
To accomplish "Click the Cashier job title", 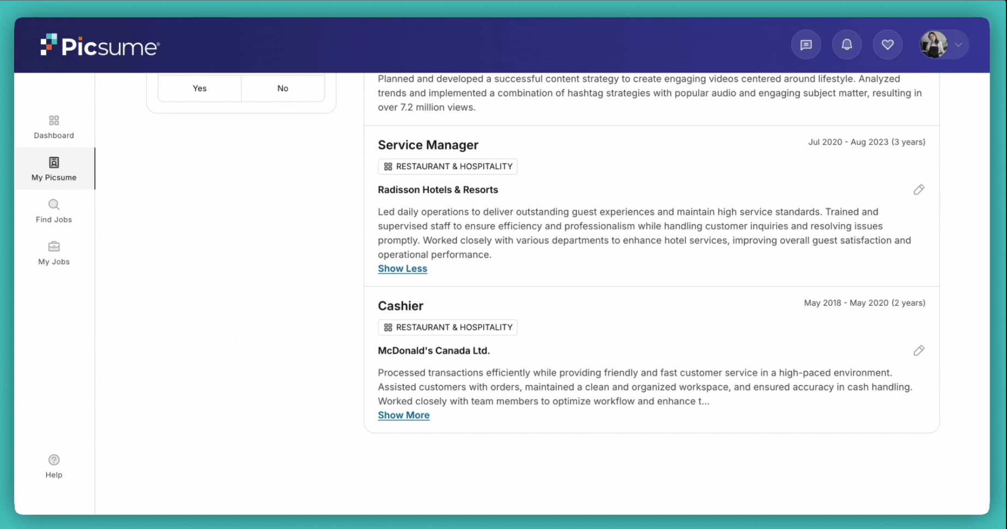I will 401,306.
